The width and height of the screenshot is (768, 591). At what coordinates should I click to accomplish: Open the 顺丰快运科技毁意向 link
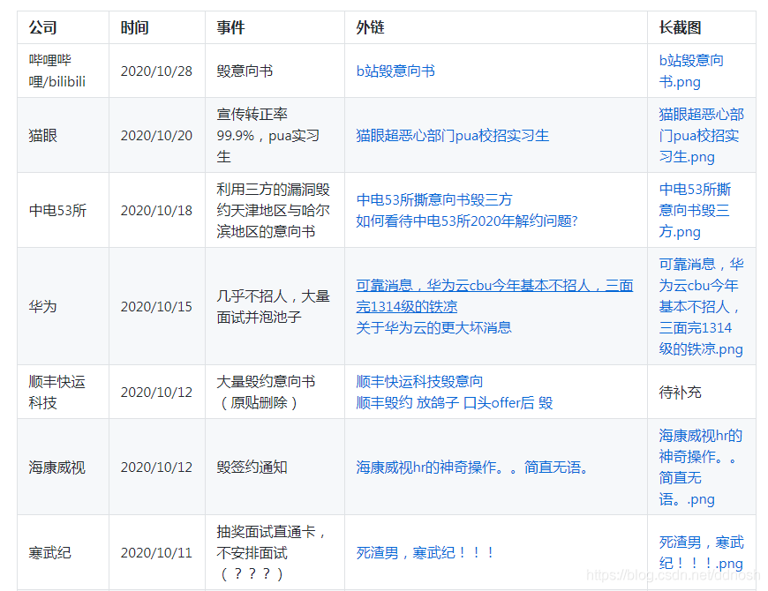point(419,381)
